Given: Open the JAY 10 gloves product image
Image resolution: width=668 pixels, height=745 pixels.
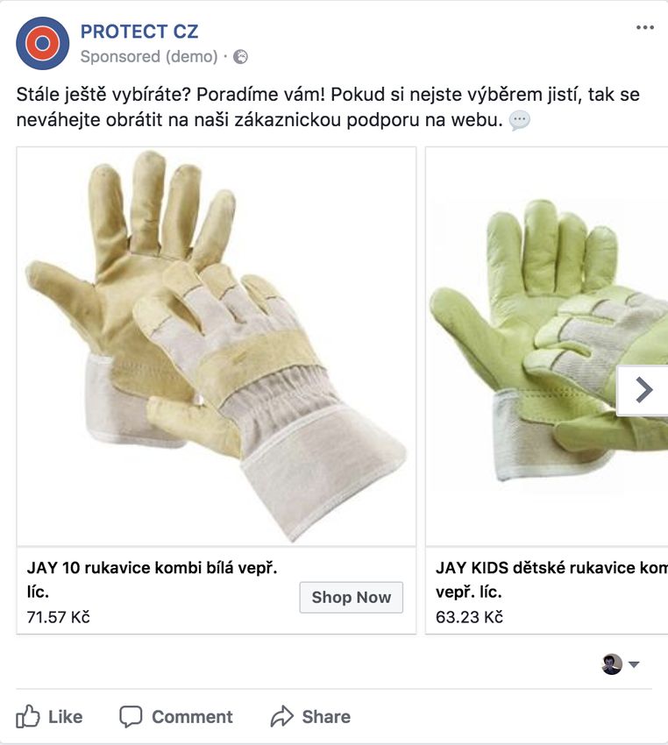Looking at the screenshot, I should (x=217, y=347).
